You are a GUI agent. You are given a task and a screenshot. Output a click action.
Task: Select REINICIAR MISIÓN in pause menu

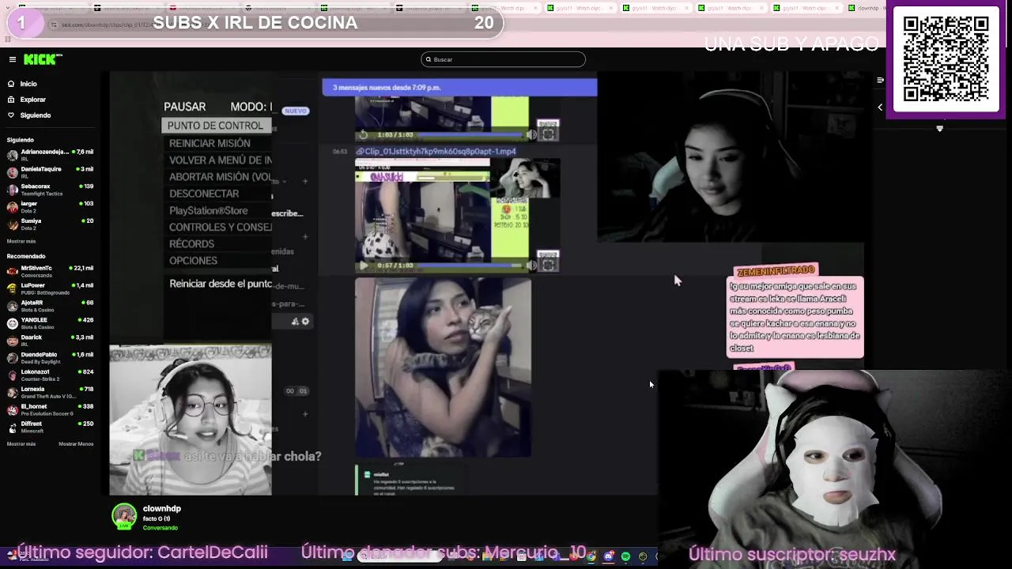210,143
